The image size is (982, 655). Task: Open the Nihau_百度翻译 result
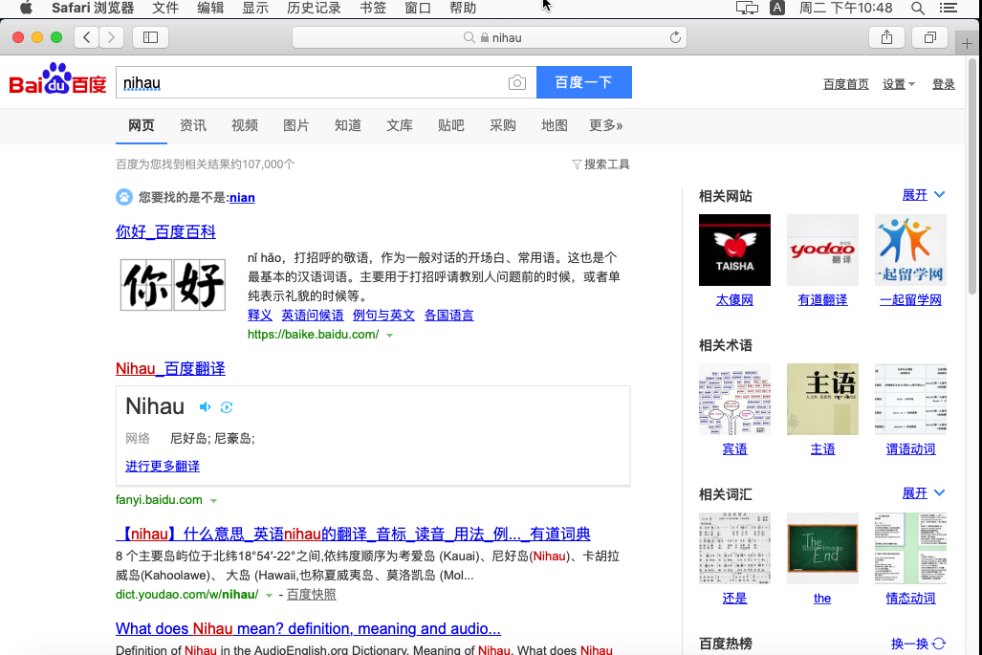(170, 368)
